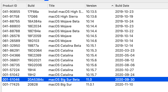Select build date 2020-09-30
Image resolution: width=168 pixels, height=92 pixels.
(x=125, y=80)
